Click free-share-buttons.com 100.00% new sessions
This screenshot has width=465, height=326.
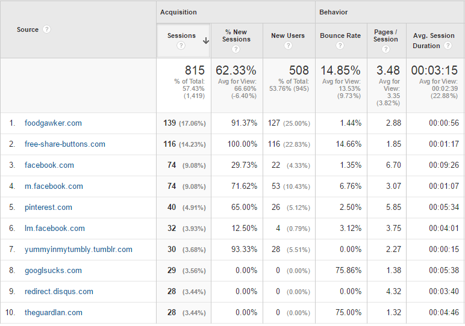tap(242, 144)
